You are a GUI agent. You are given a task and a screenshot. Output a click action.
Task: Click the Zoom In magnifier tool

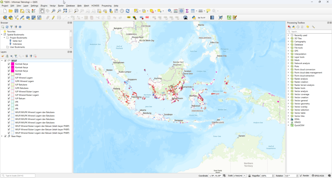pos(53,11)
